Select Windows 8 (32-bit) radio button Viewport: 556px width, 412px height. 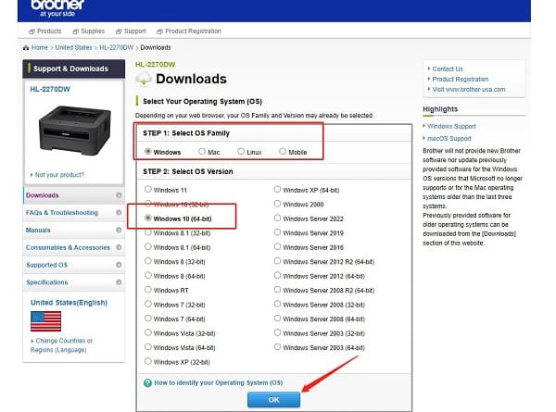(x=148, y=261)
